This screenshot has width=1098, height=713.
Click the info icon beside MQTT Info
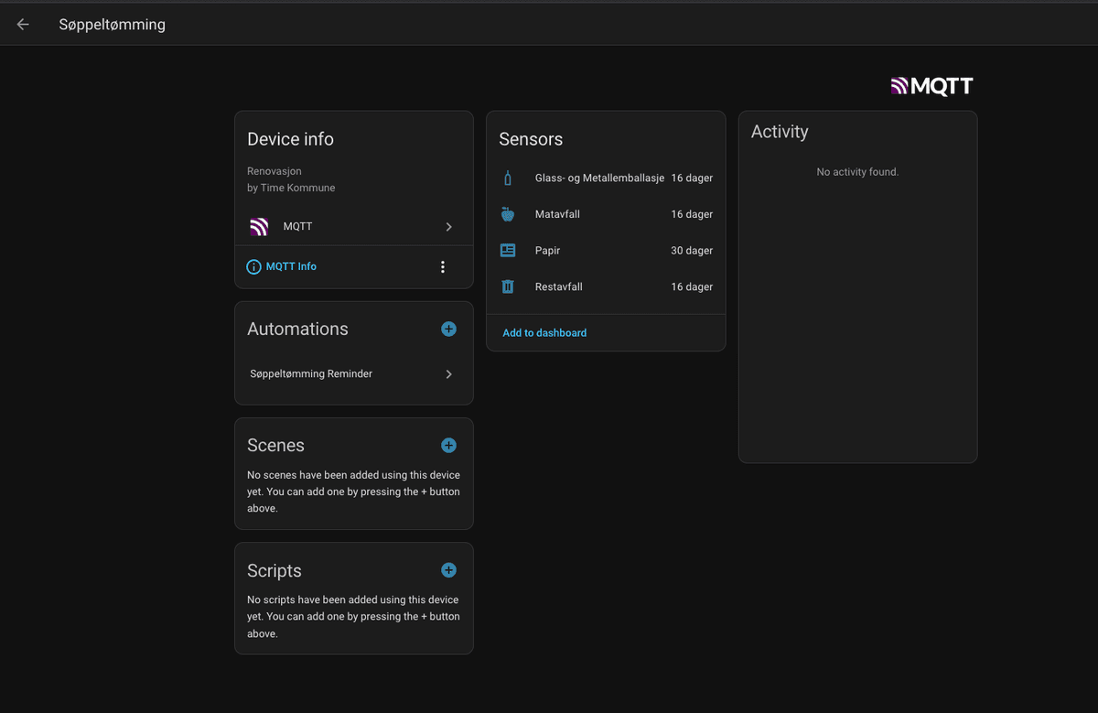coord(253,267)
